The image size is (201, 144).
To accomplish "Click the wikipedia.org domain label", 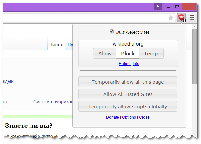I will pos(128,44).
